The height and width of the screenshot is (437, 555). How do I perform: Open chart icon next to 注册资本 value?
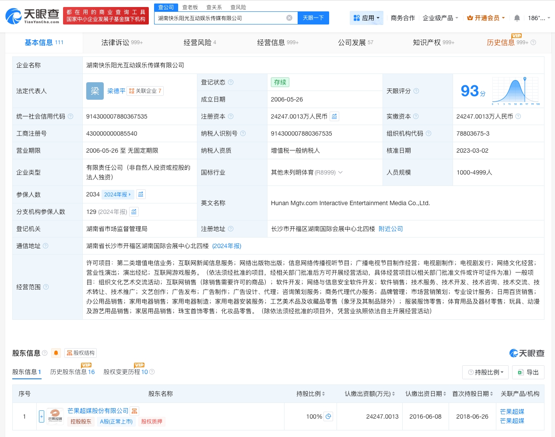tap(334, 116)
